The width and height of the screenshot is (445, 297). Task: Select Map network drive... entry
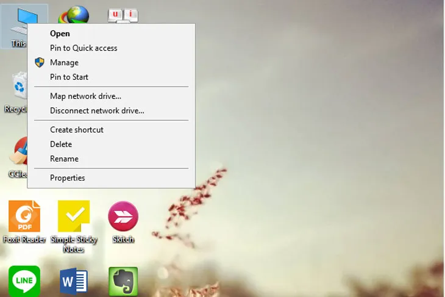(x=85, y=96)
